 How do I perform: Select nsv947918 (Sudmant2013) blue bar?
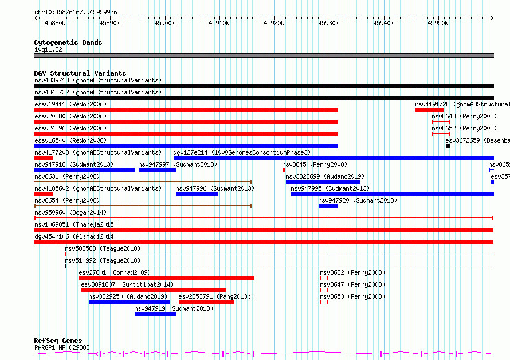(x=85, y=170)
